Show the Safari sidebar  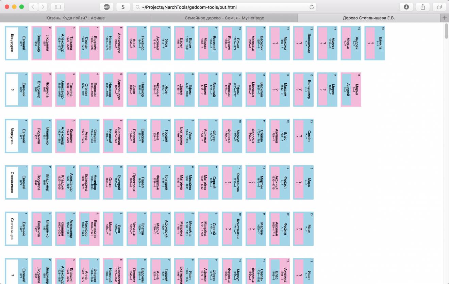[57, 7]
